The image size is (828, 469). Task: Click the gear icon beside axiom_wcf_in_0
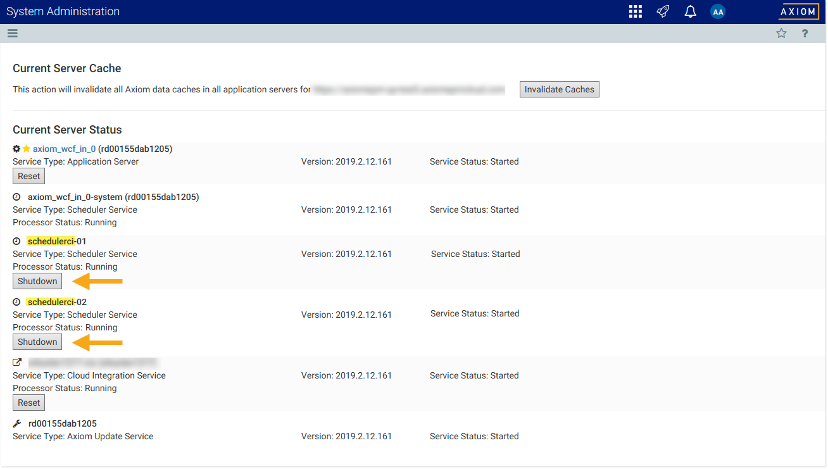coord(16,149)
